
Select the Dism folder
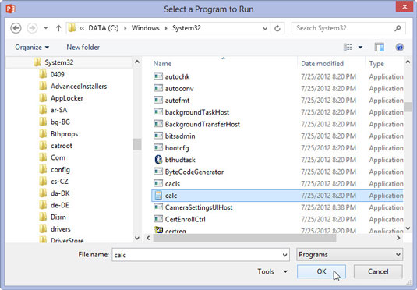pyautogui.click(x=58, y=217)
